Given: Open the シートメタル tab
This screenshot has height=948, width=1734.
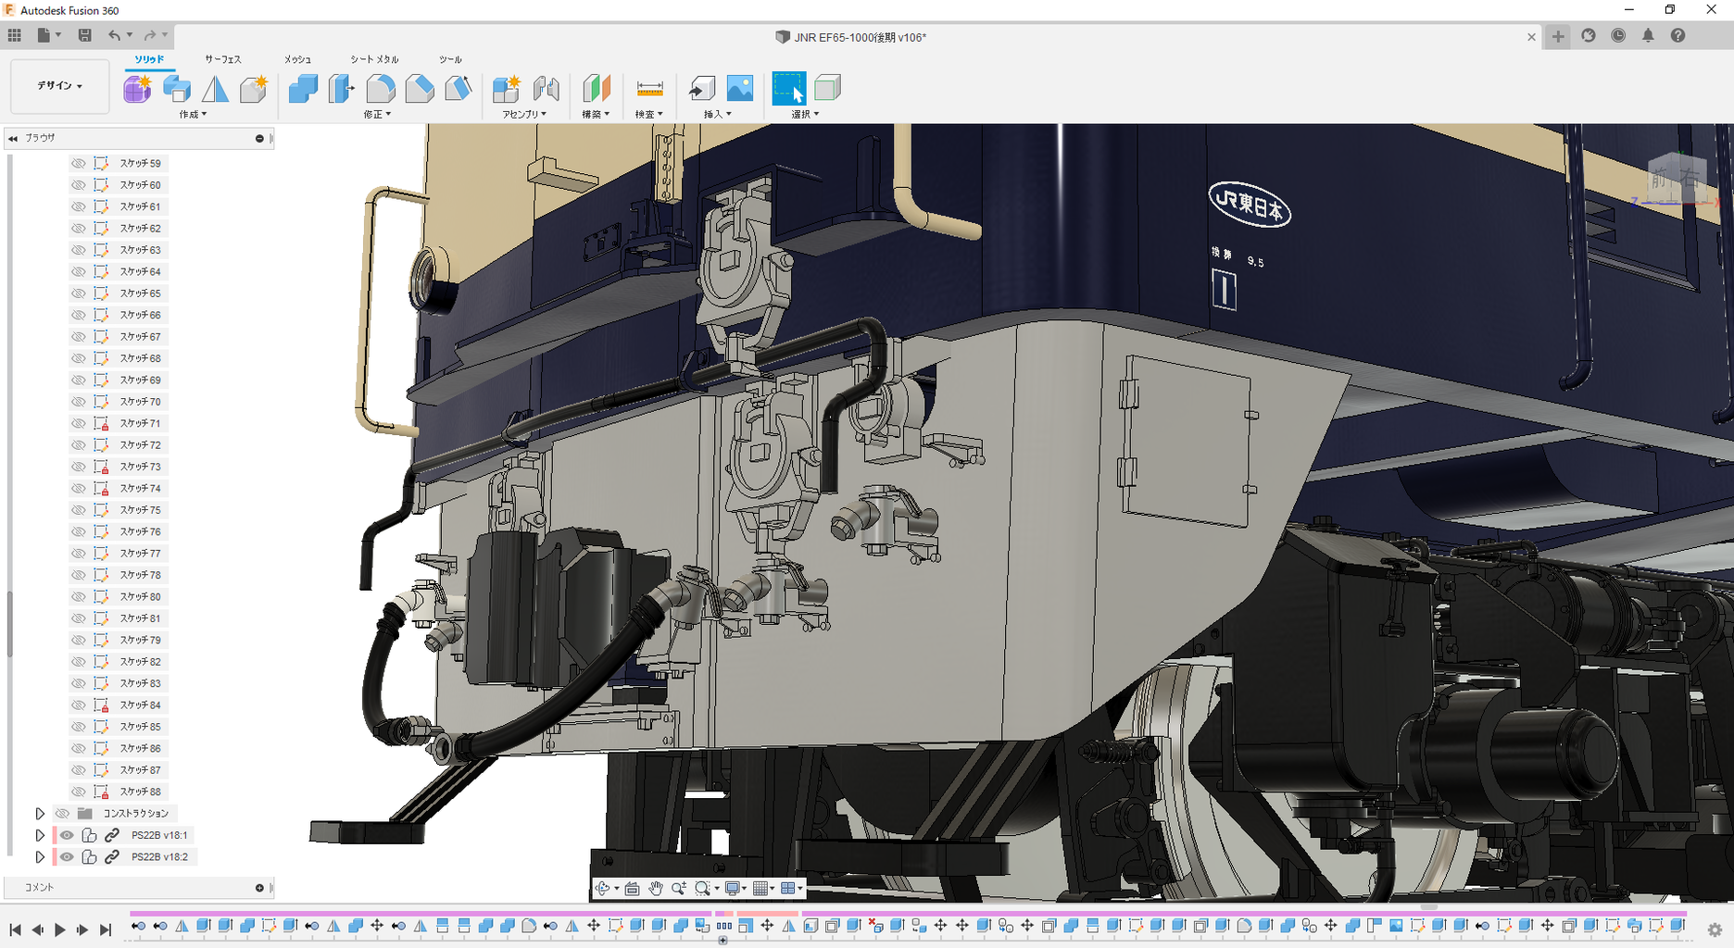Looking at the screenshot, I should click(x=374, y=59).
